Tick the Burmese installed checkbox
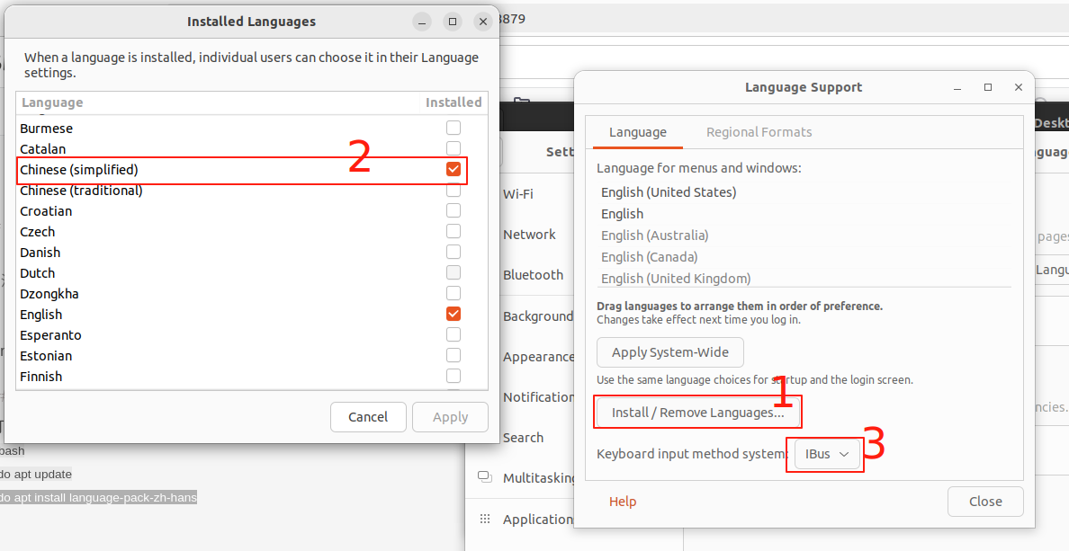The width and height of the screenshot is (1069, 551). [454, 128]
